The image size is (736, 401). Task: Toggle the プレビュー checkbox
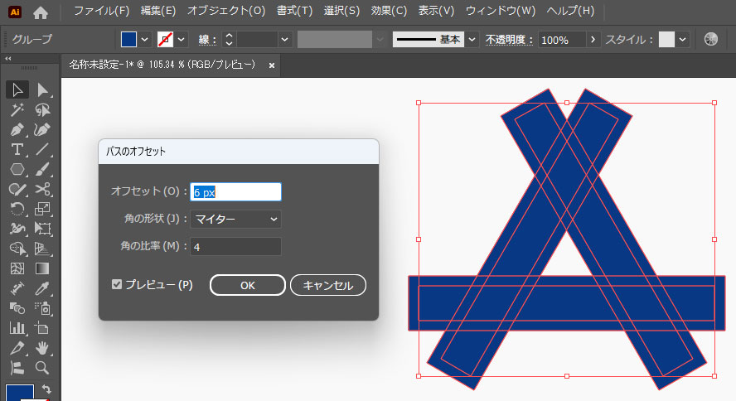coord(117,284)
